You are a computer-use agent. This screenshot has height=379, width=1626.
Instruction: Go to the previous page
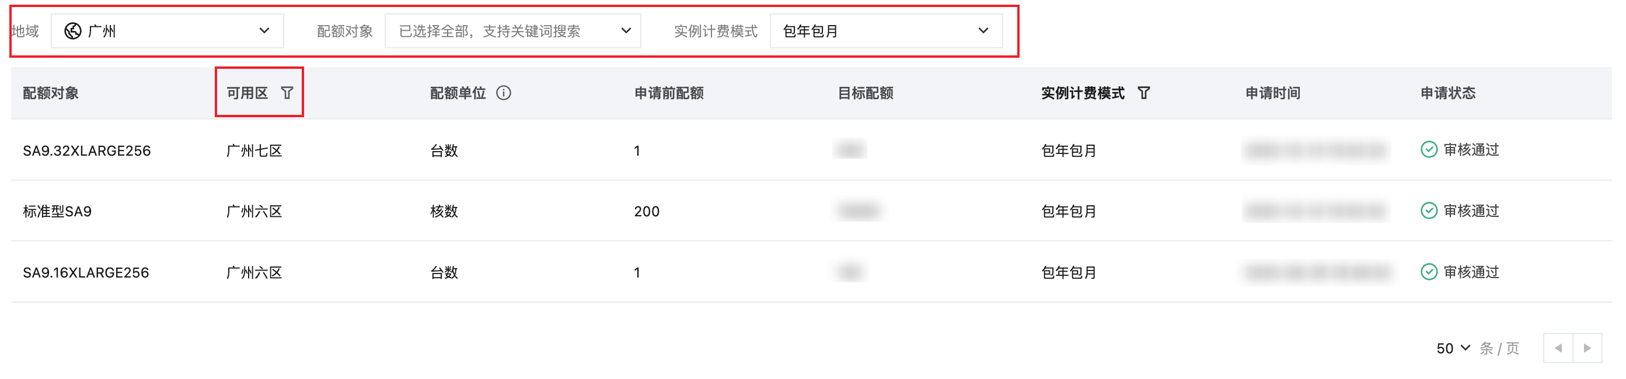click(1558, 348)
